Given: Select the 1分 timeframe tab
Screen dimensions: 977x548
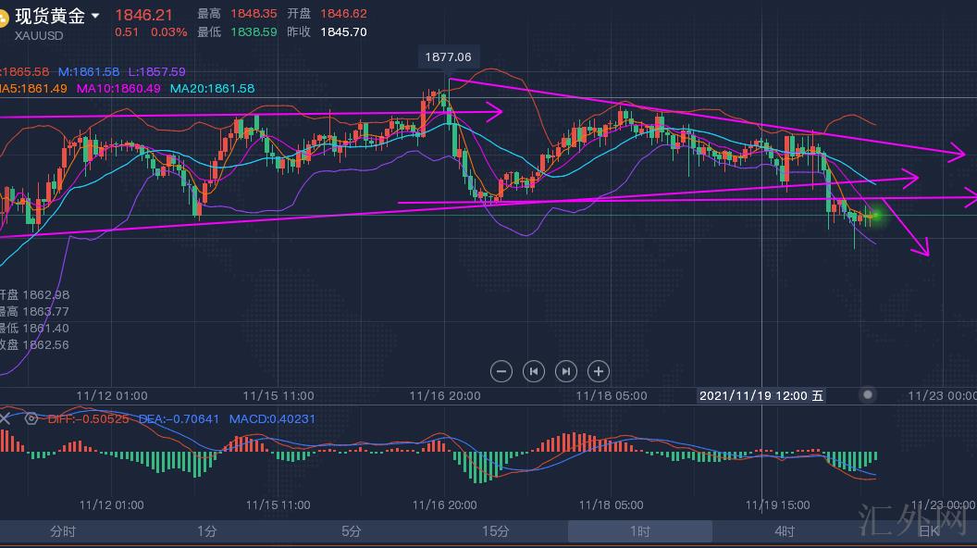Looking at the screenshot, I should click(206, 531).
